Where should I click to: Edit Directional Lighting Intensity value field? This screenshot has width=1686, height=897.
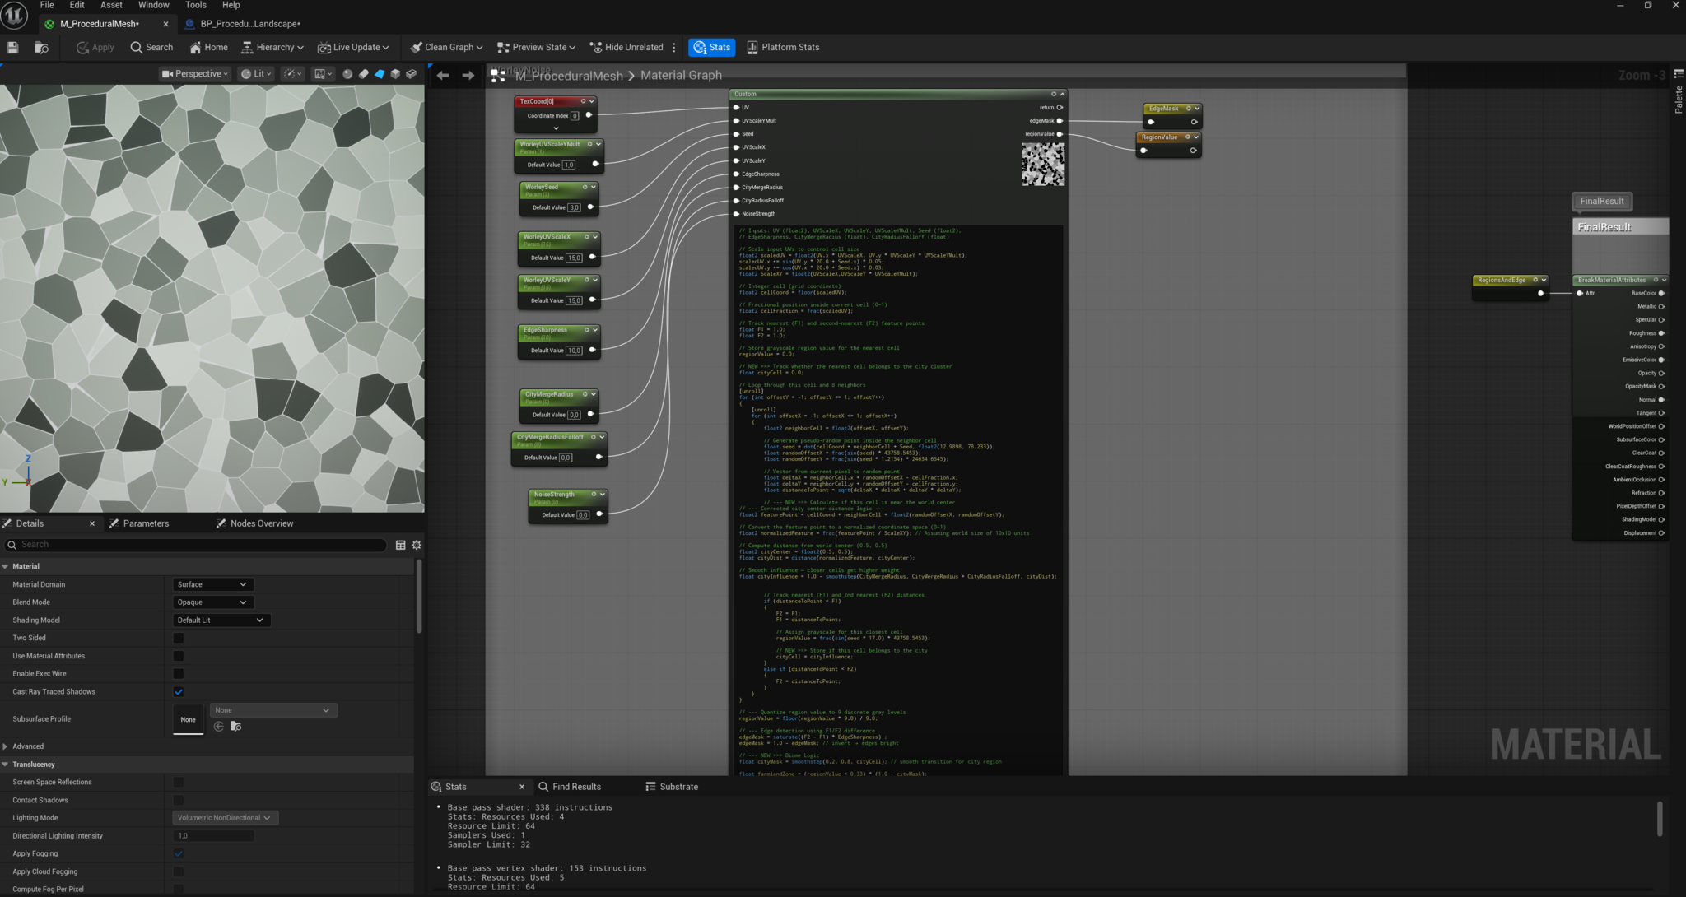coord(214,836)
